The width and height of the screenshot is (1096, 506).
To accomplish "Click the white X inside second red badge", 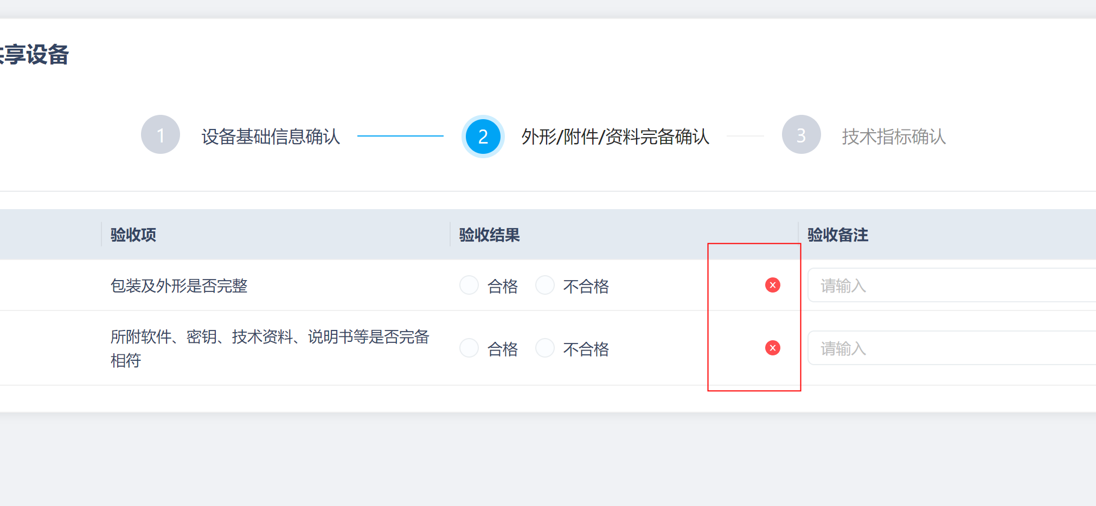I will coord(772,348).
